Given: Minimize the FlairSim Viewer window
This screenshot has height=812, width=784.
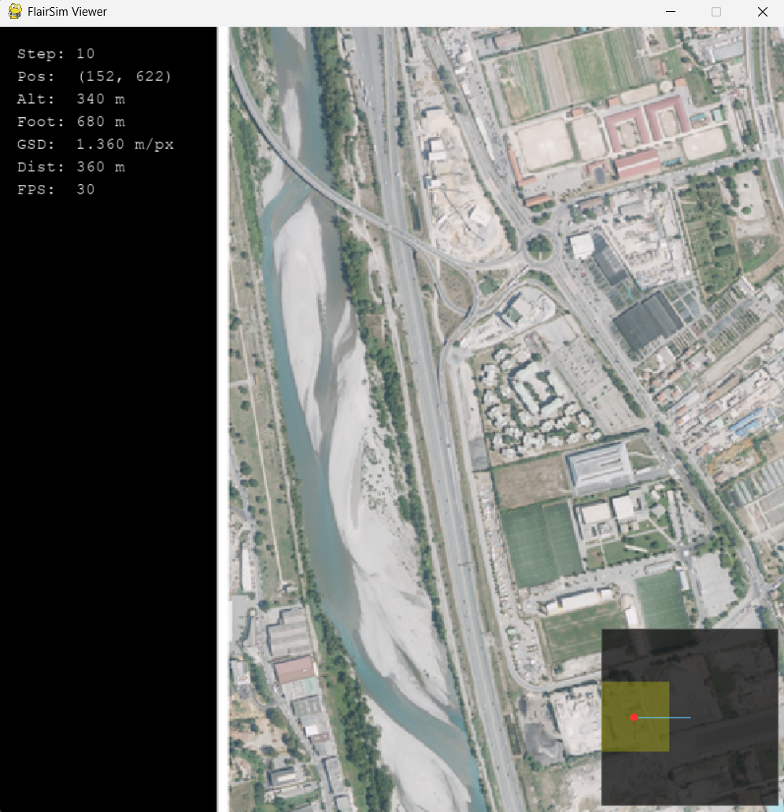Looking at the screenshot, I should (x=671, y=12).
